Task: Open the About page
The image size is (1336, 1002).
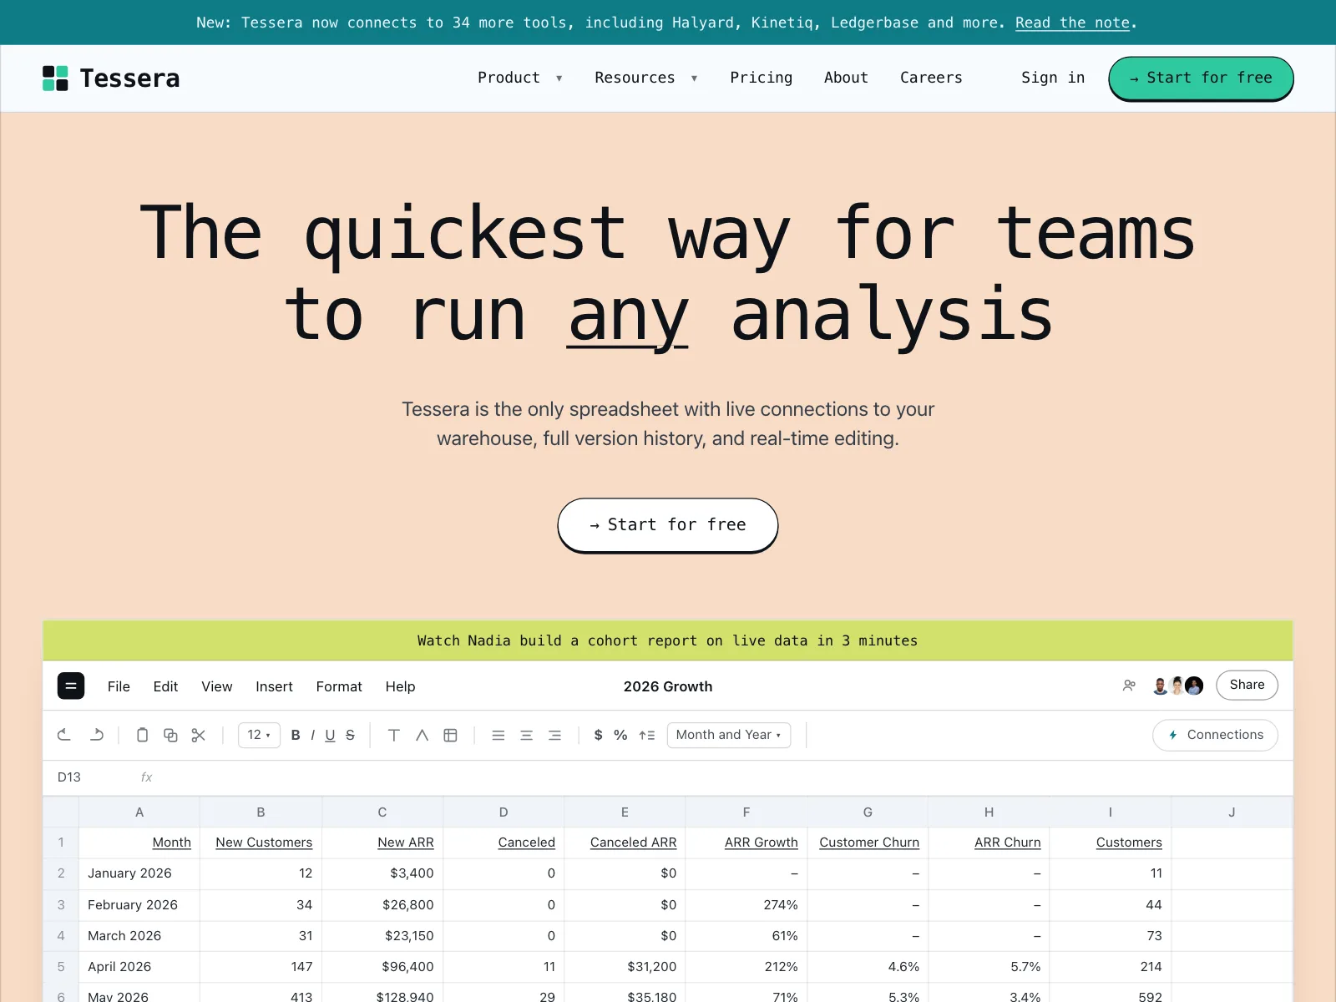Action: click(x=846, y=78)
